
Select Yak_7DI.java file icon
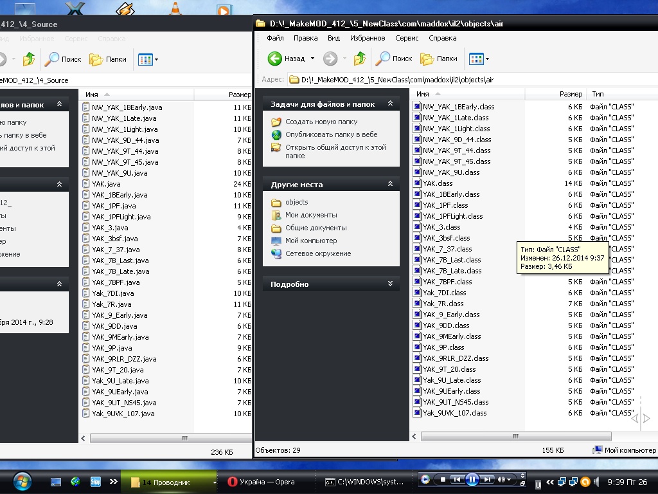[x=86, y=293]
